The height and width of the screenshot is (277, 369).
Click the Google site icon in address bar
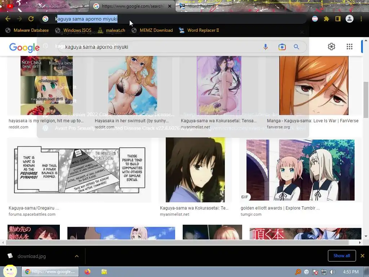point(45,19)
